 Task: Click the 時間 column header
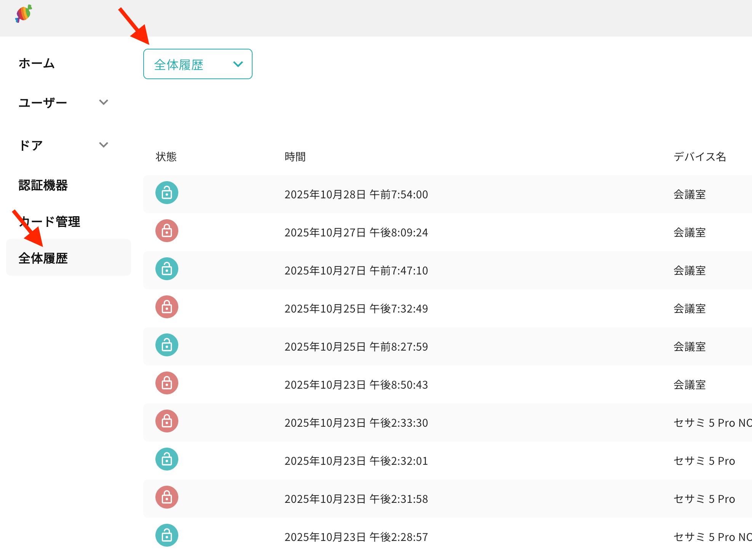point(295,157)
